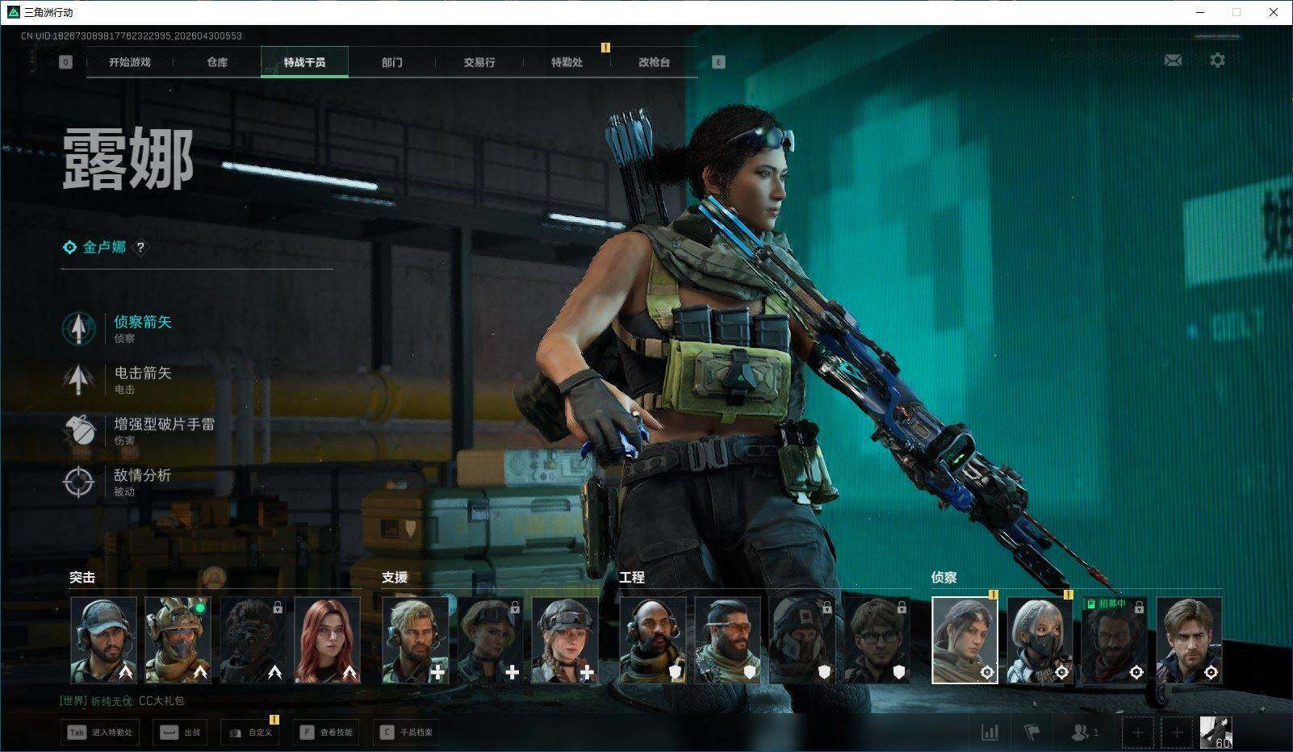Select the 支援 operator wearing a cap and braid
This screenshot has width=1293, height=752.
[x=565, y=640]
